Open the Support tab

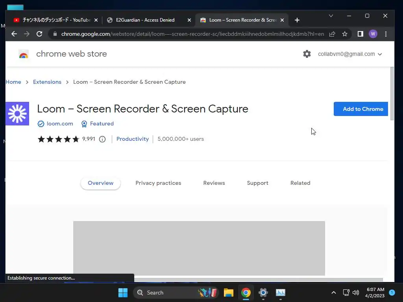coord(257,183)
